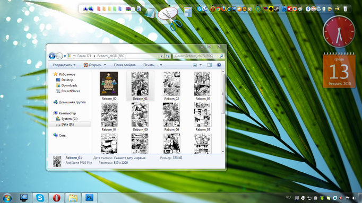The height and width of the screenshot is (203, 362).
Task: Select Домашняя группа in navigation pane
Action: click(70, 102)
